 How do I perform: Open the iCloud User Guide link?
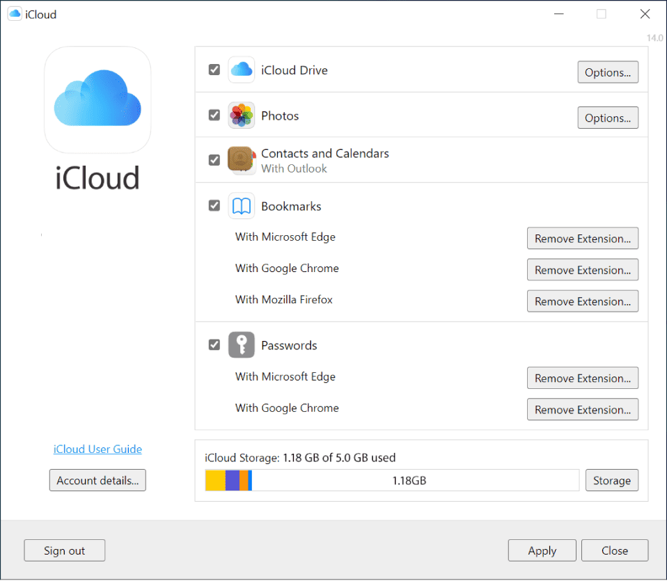97,449
